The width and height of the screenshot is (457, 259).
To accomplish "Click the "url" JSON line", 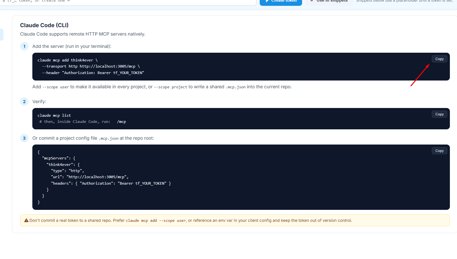I will tap(90, 177).
